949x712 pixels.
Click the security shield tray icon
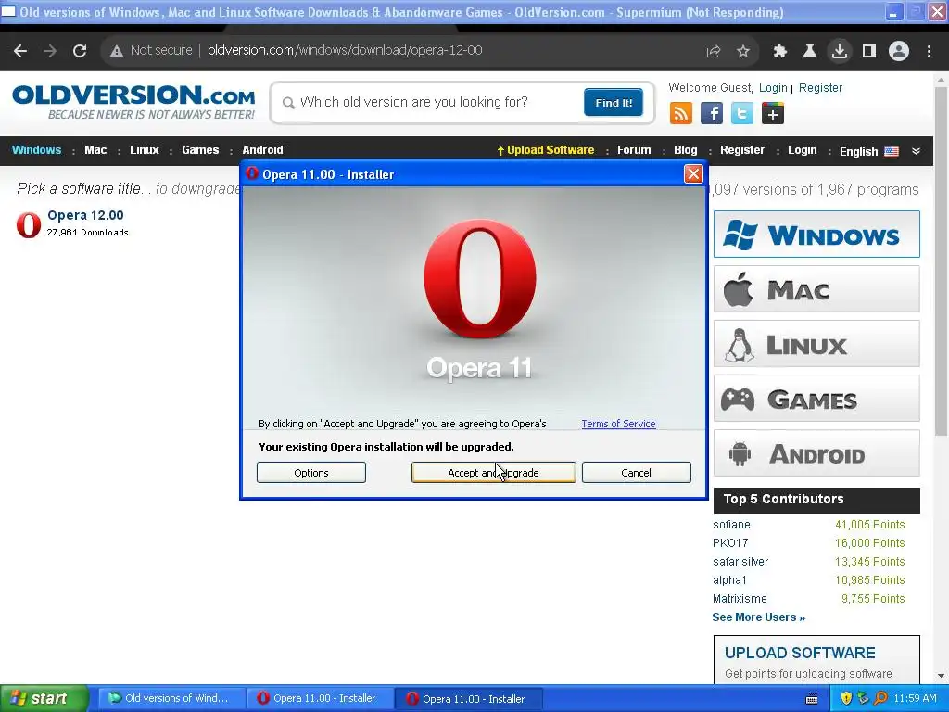pyautogui.click(x=846, y=698)
